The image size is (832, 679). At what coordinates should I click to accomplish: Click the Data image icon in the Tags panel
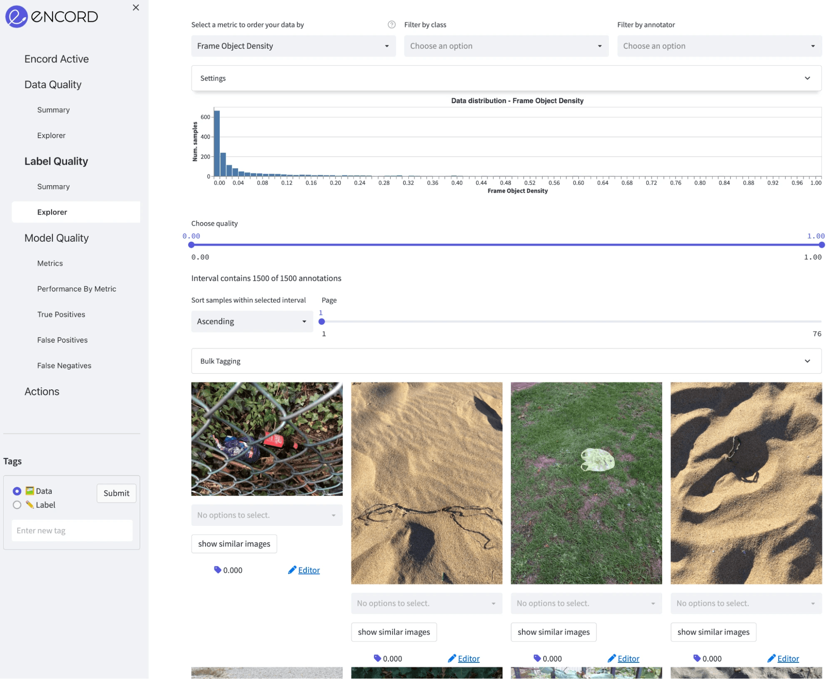[30, 491]
